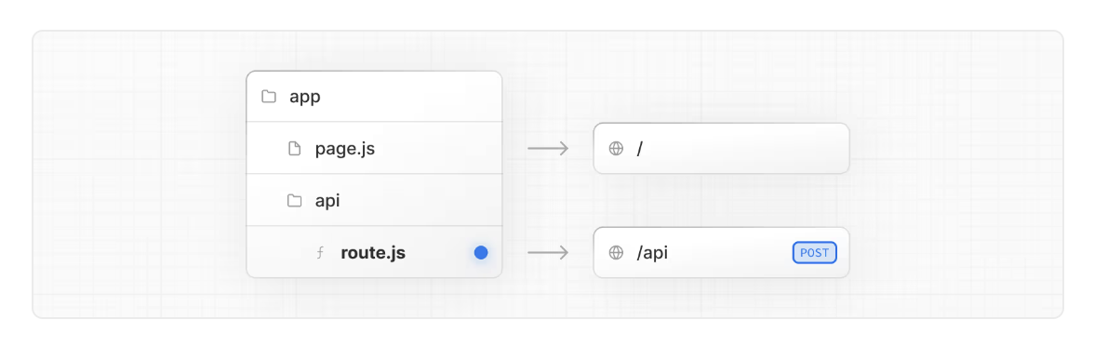
Task: Select the bold route.js file name
Action: (x=372, y=253)
